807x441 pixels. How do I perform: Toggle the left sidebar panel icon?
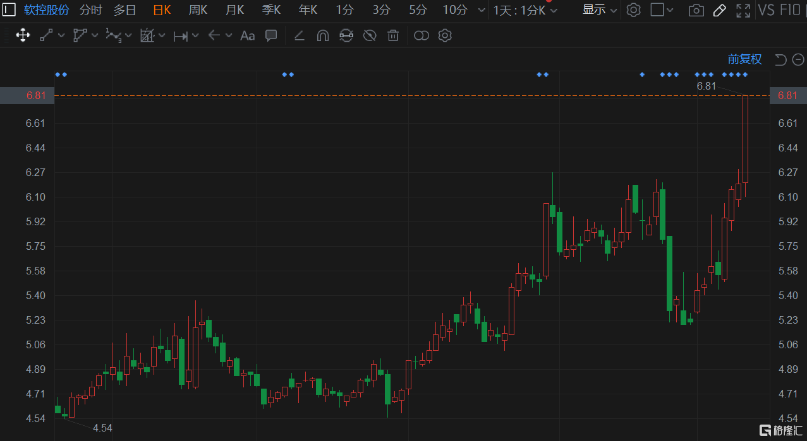click(x=9, y=10)
